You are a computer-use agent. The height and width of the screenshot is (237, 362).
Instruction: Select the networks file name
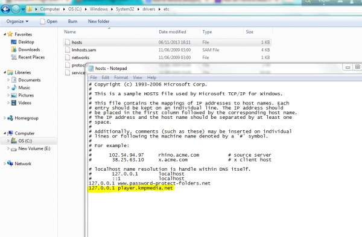pyautogui.click(x=80, y=57)
